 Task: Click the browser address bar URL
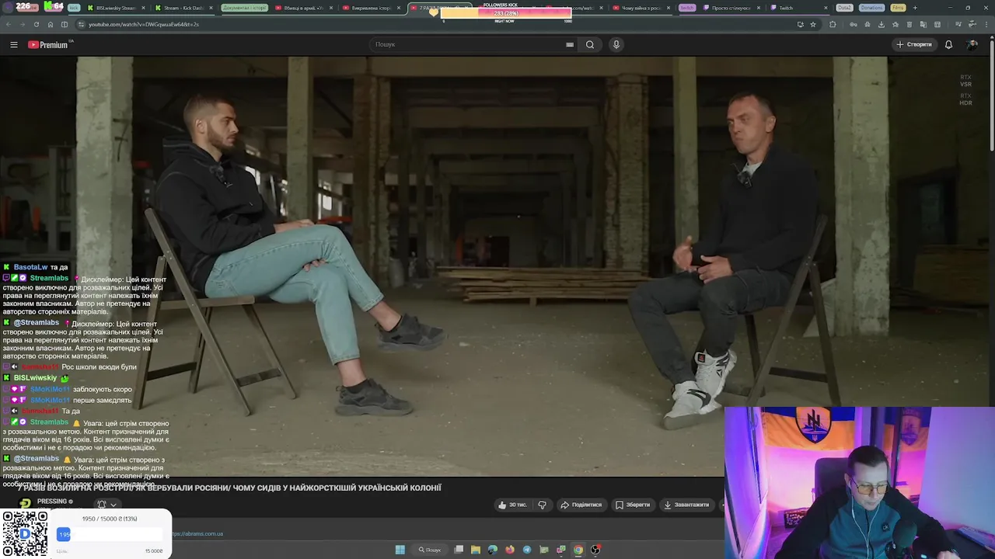[x=144, y=24]
